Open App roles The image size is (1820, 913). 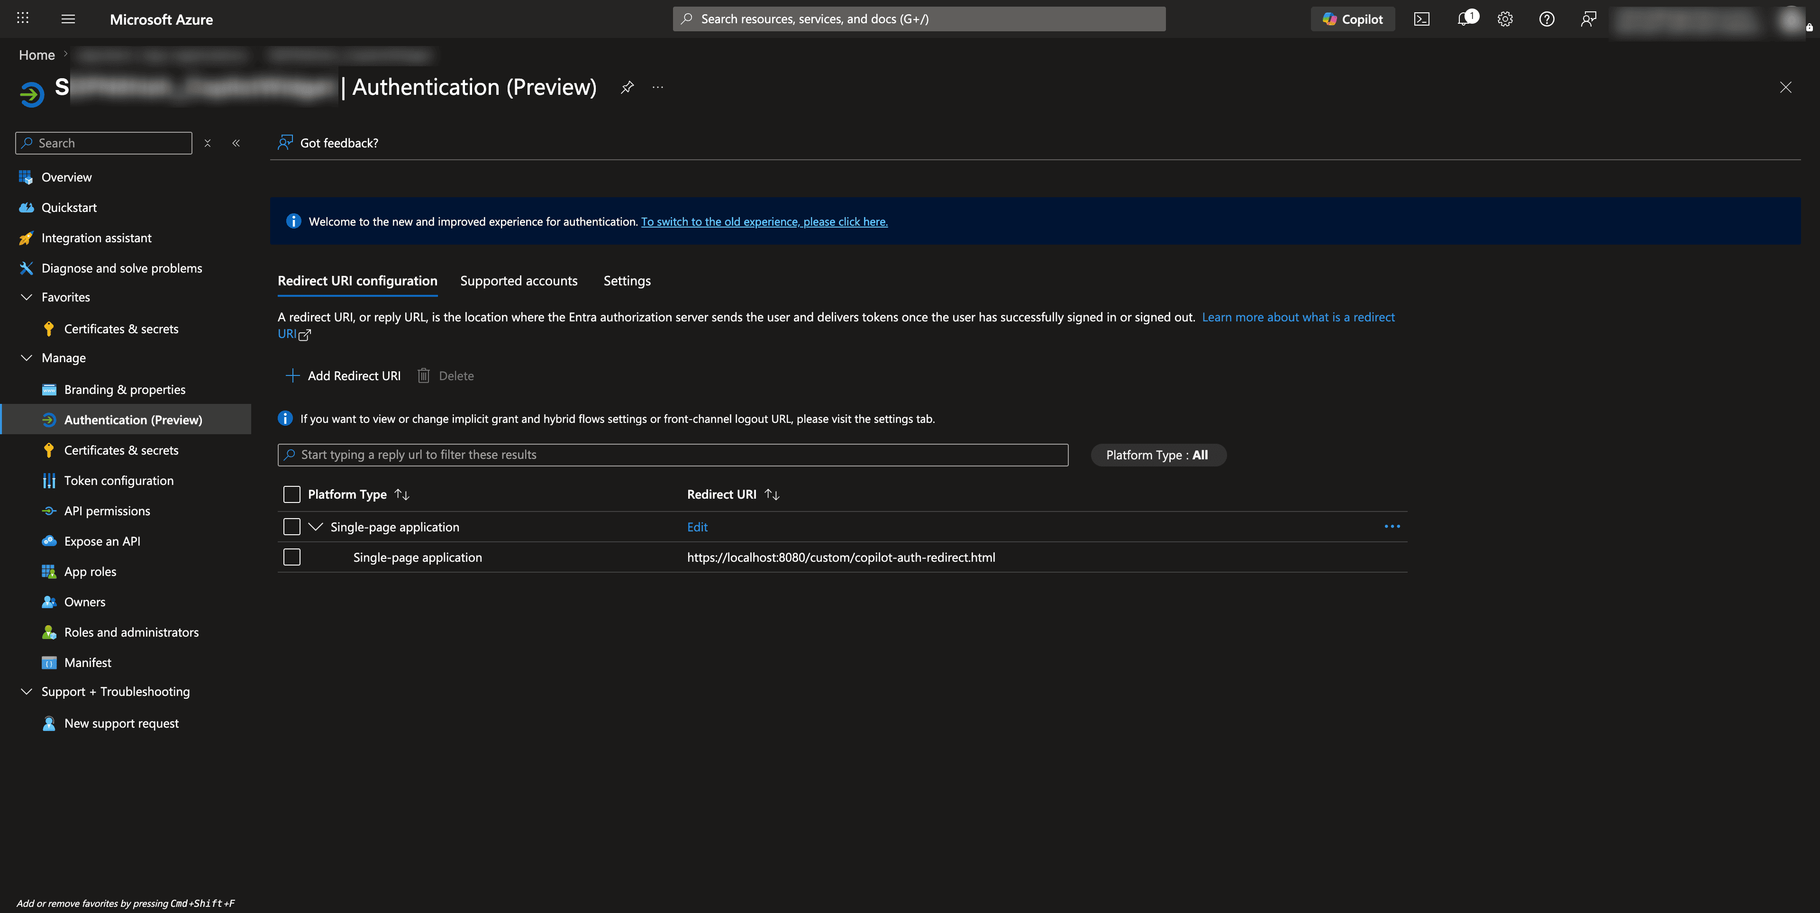click(x=90, y=572)
